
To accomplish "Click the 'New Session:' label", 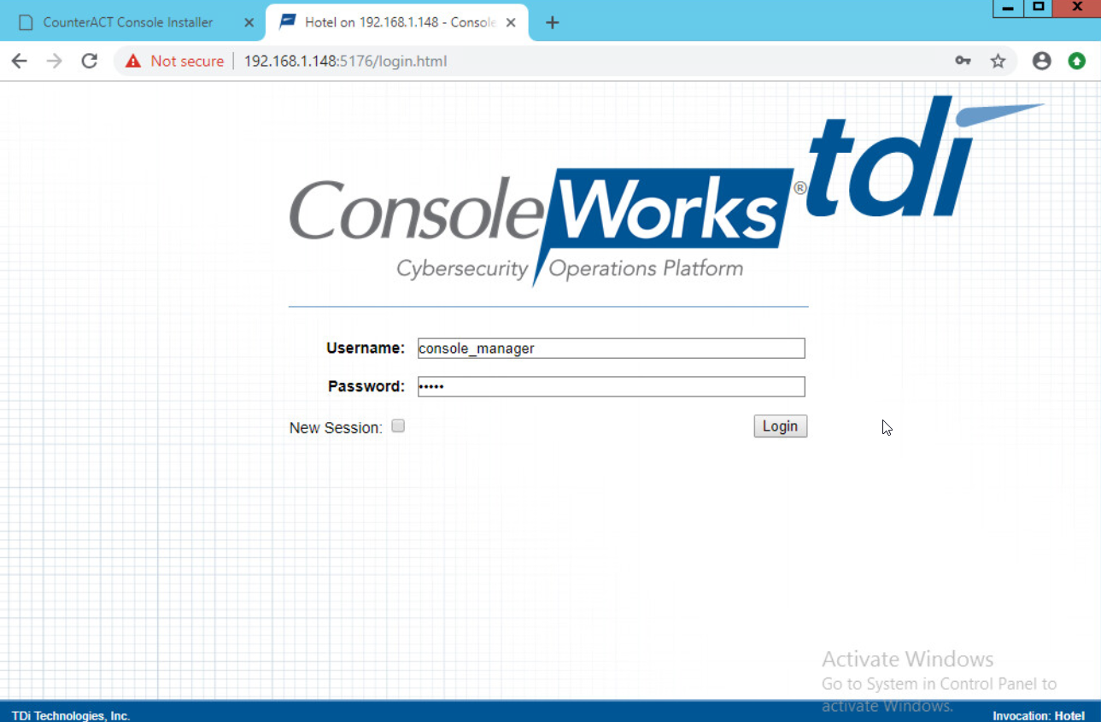I will coord(336,427).
